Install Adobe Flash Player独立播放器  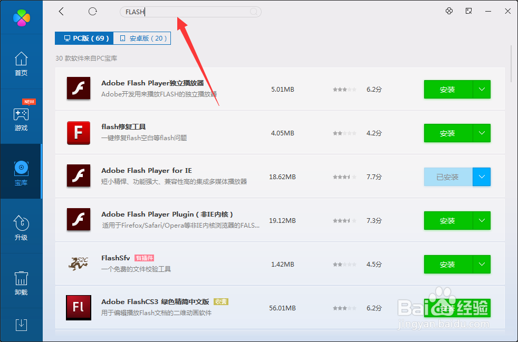click(448, 90)
